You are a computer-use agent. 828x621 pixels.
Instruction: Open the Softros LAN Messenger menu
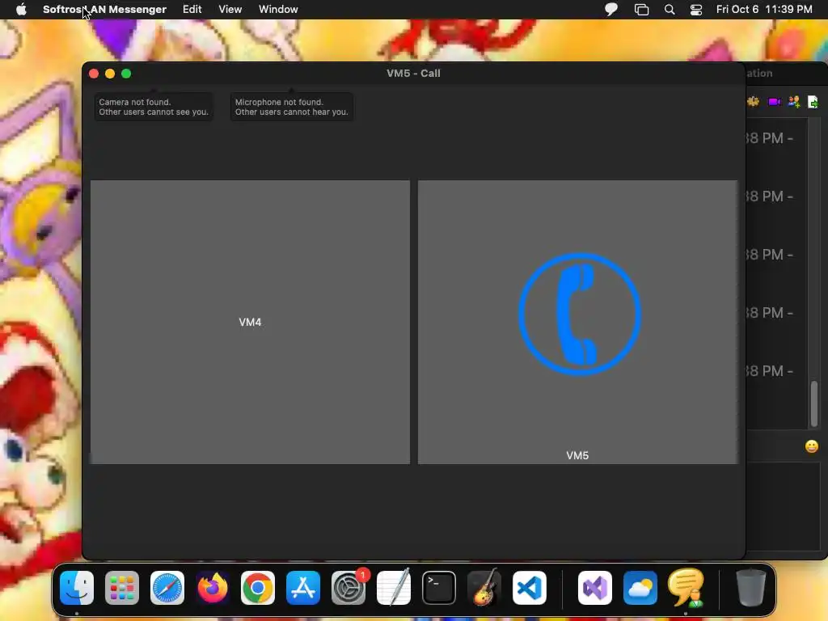tap(104, 10)
